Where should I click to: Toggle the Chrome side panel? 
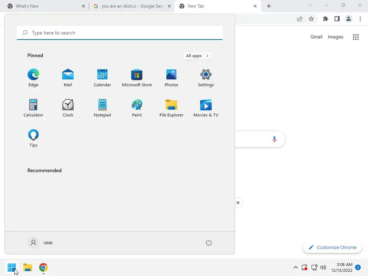337,19
